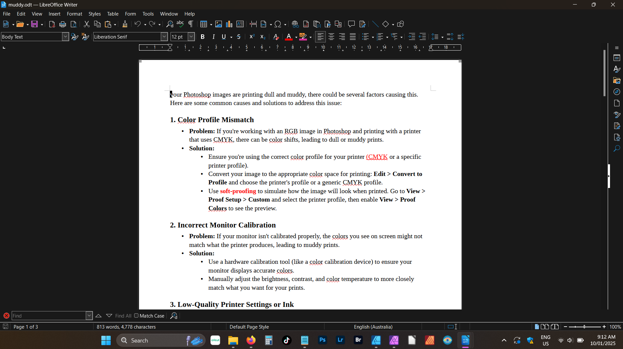This screenshot has width=623, height=349.
Task: Insert Comment icon
Action: [x=351, y=24]
